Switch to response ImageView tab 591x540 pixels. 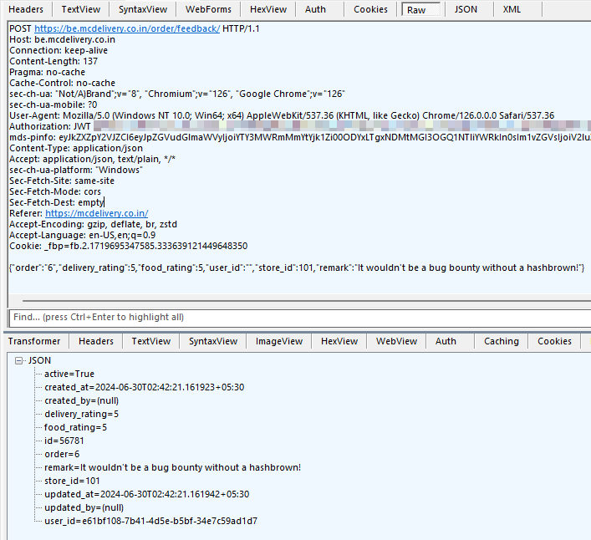tap(279, 341)
